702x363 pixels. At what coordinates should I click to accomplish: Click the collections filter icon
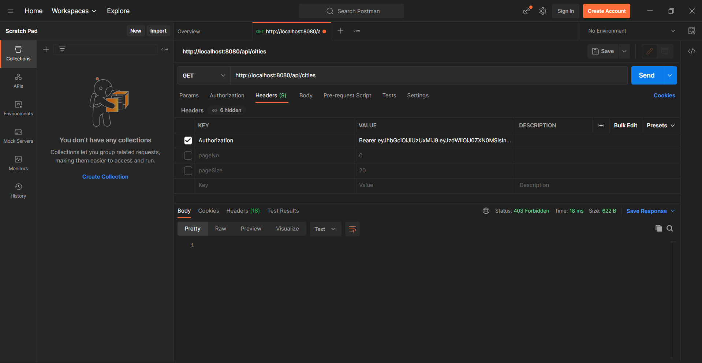[62, 49]
